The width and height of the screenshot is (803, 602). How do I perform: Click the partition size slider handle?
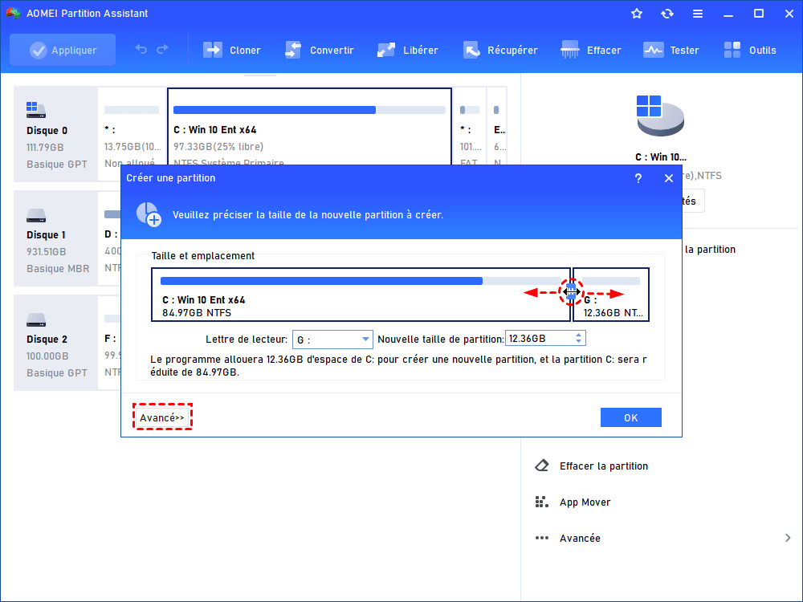click(571, 292)
